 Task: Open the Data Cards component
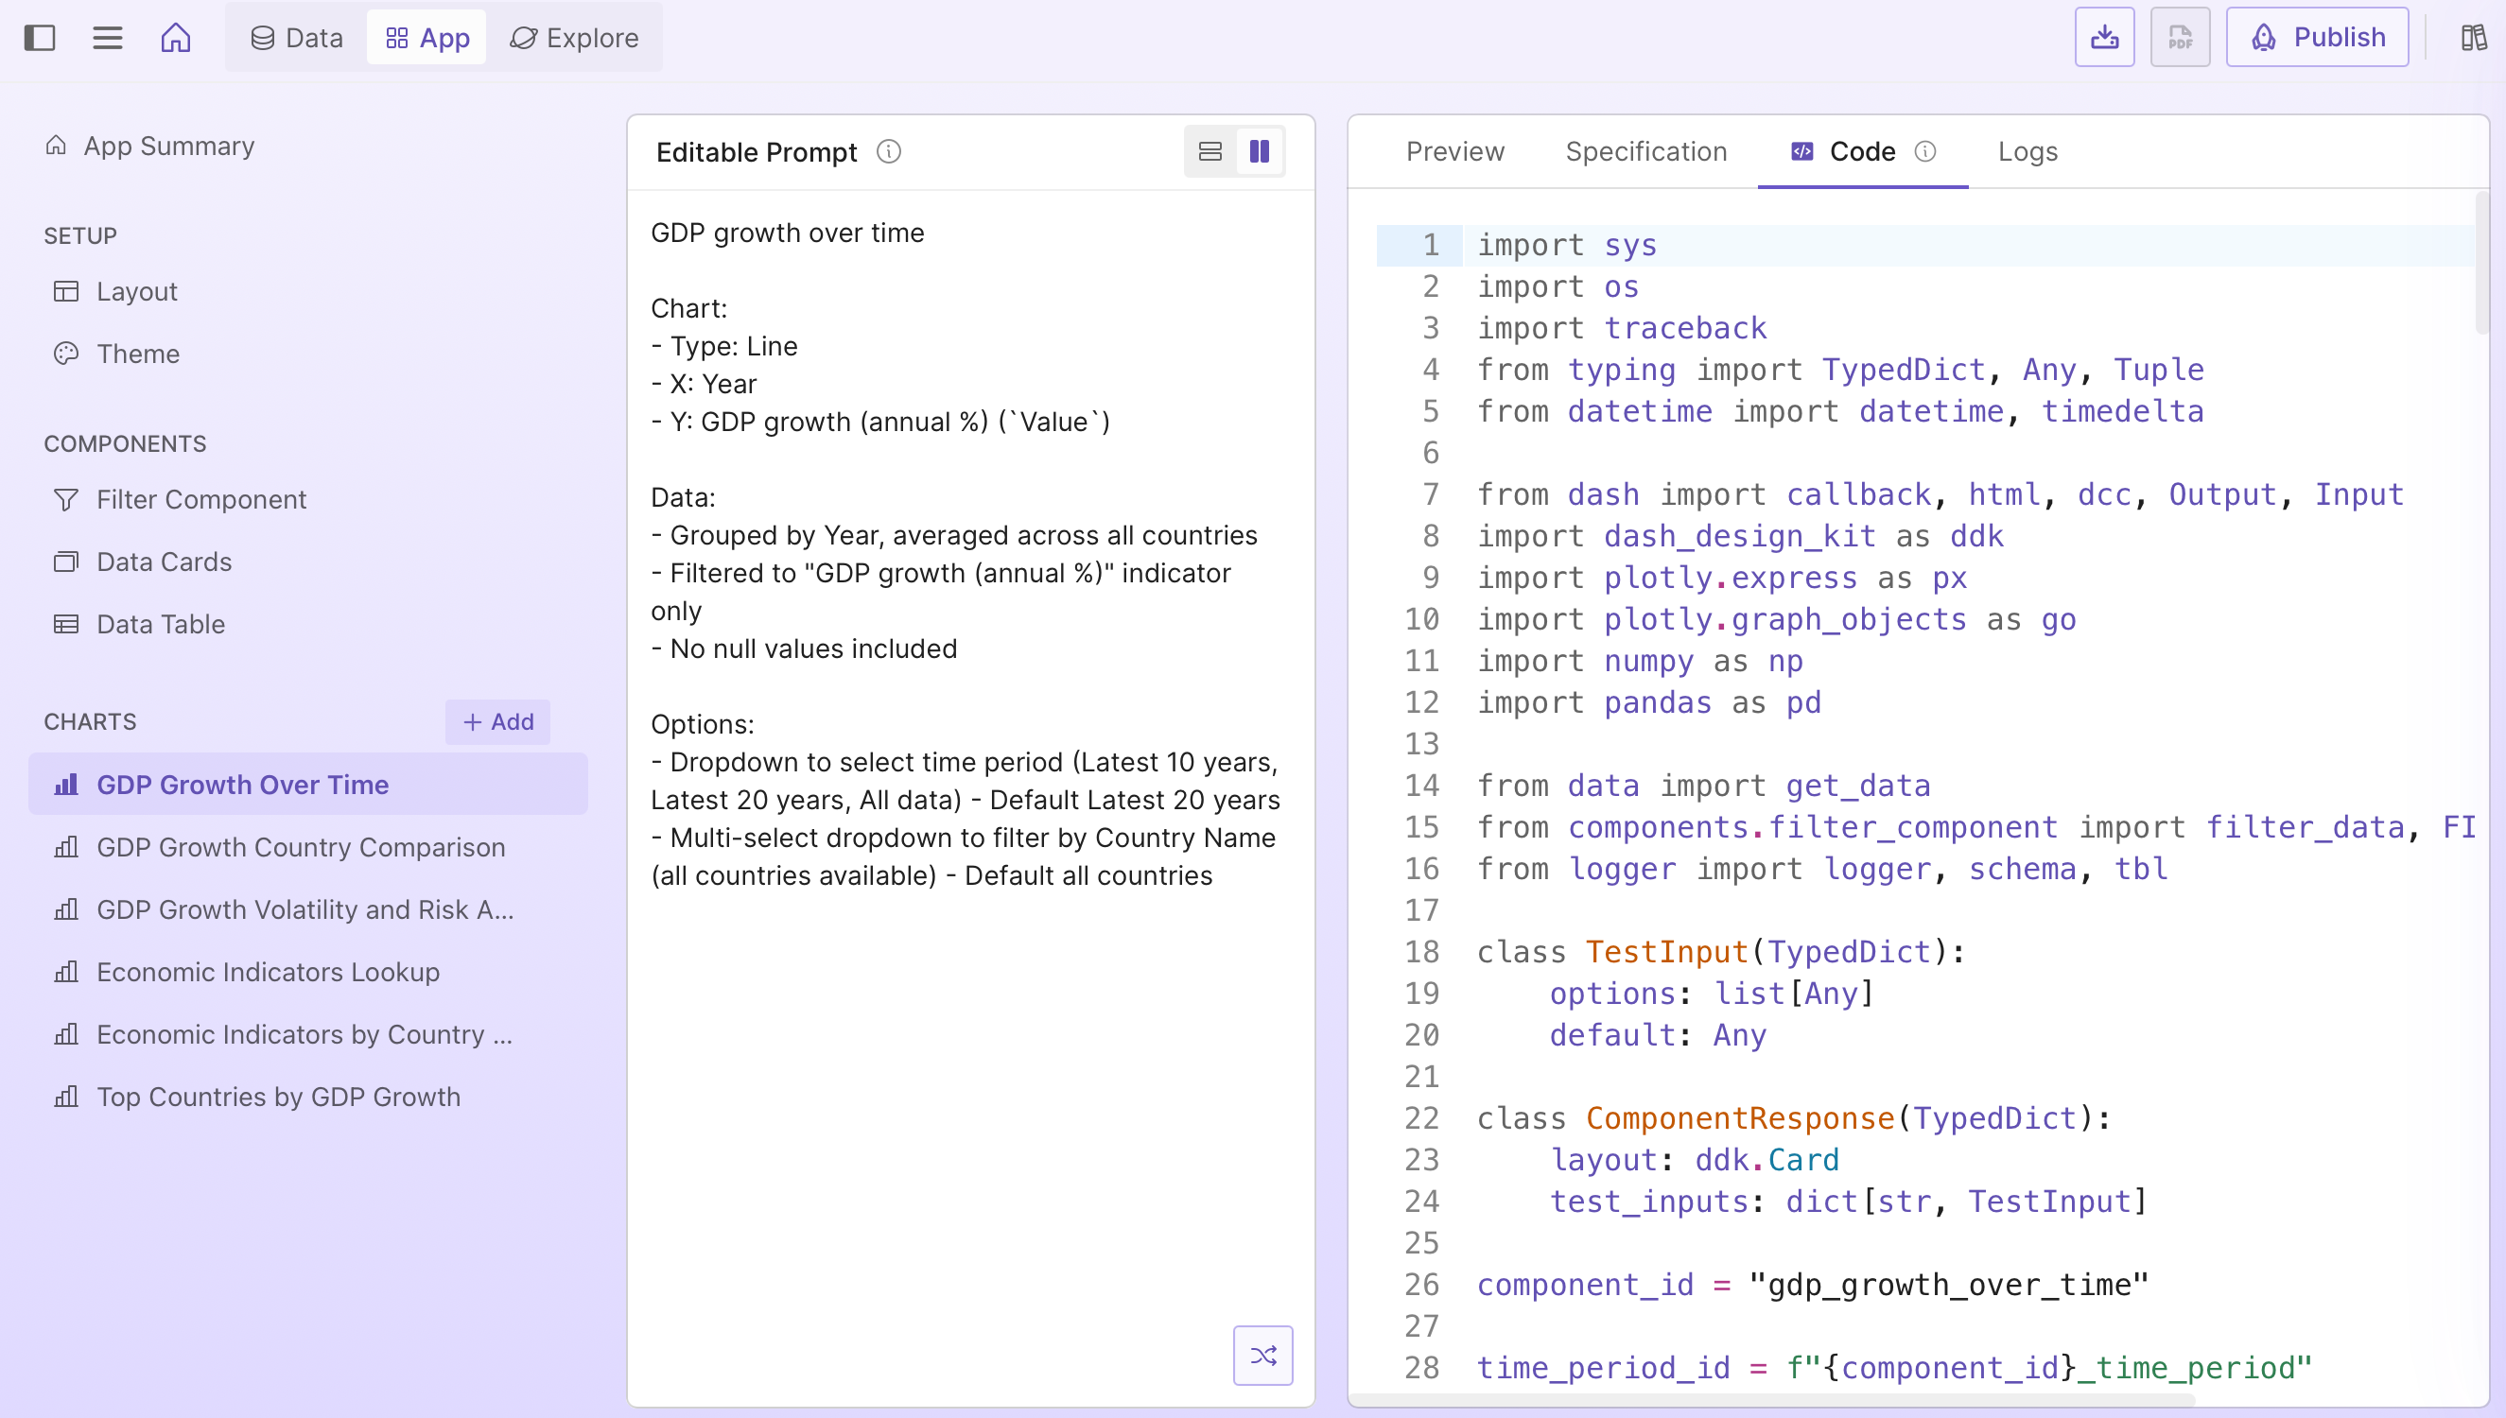[x=164, y=561]
